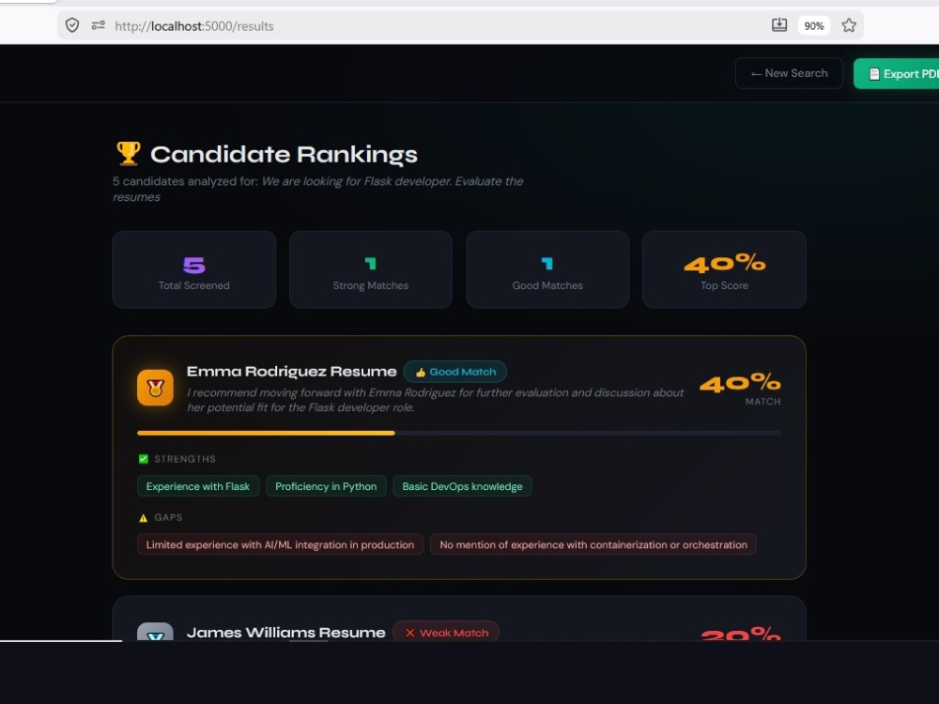
Task: Click the install page download icon
Action: (x=779, y=25)
